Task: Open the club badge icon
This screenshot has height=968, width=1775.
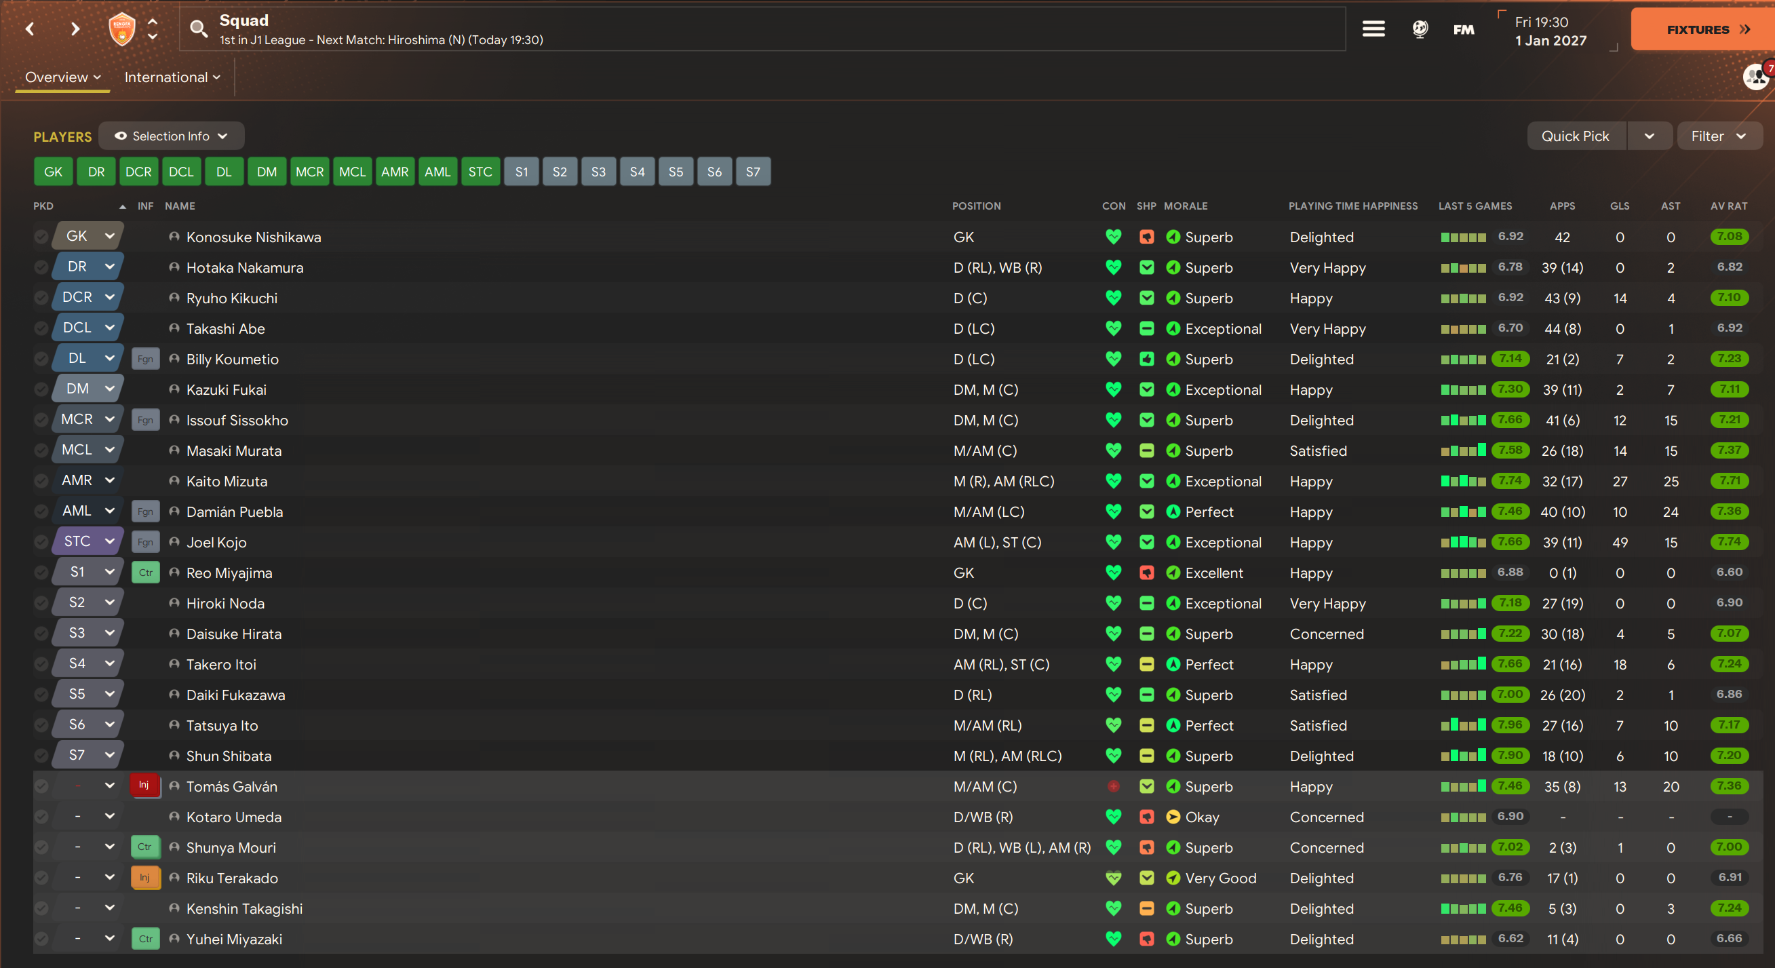Action: pos(122,29)
